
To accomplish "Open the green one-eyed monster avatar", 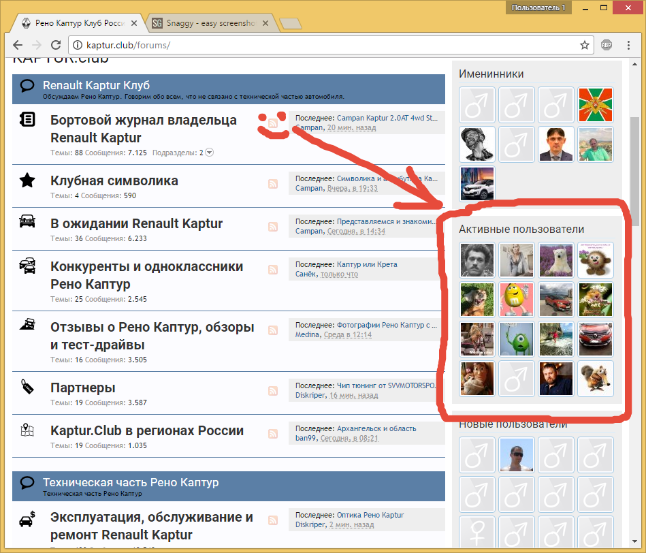I will [516, 339].
